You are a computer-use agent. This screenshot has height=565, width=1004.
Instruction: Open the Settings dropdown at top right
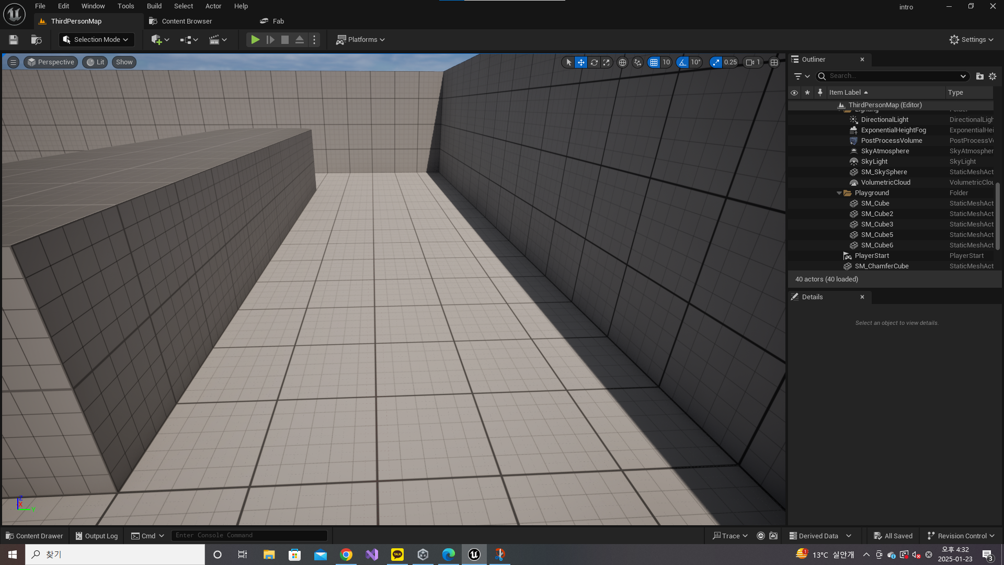(x=972, y=40)
